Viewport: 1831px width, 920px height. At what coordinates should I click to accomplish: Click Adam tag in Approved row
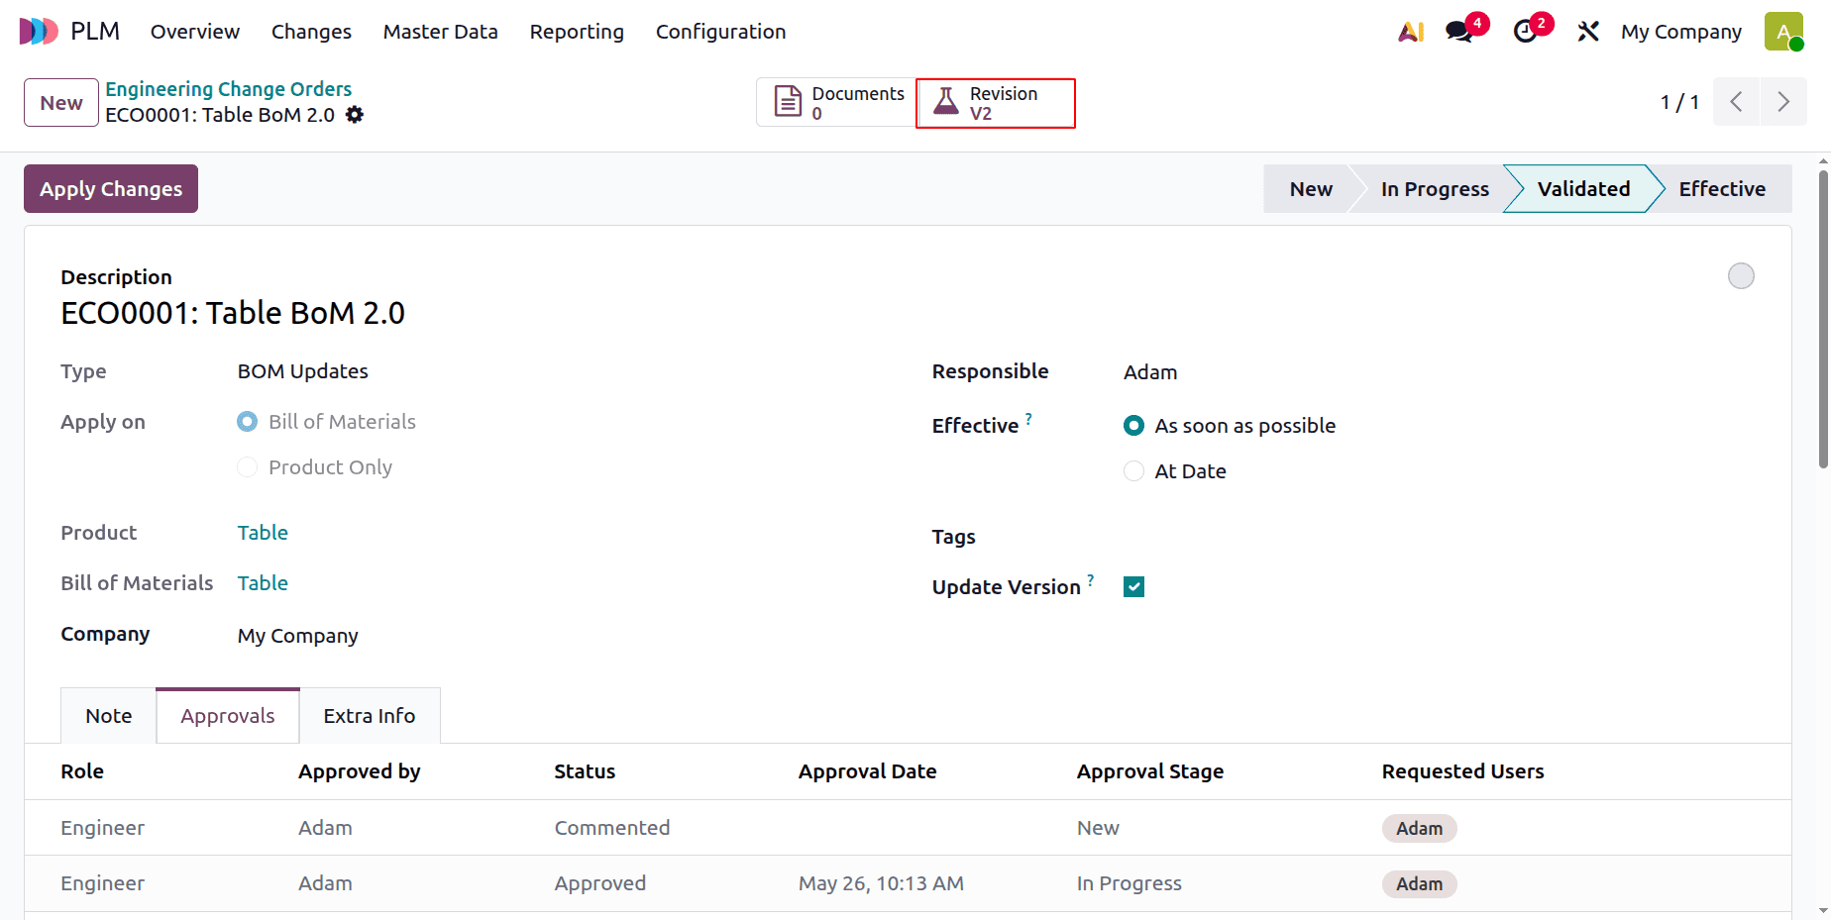[x=1419, y=883]
